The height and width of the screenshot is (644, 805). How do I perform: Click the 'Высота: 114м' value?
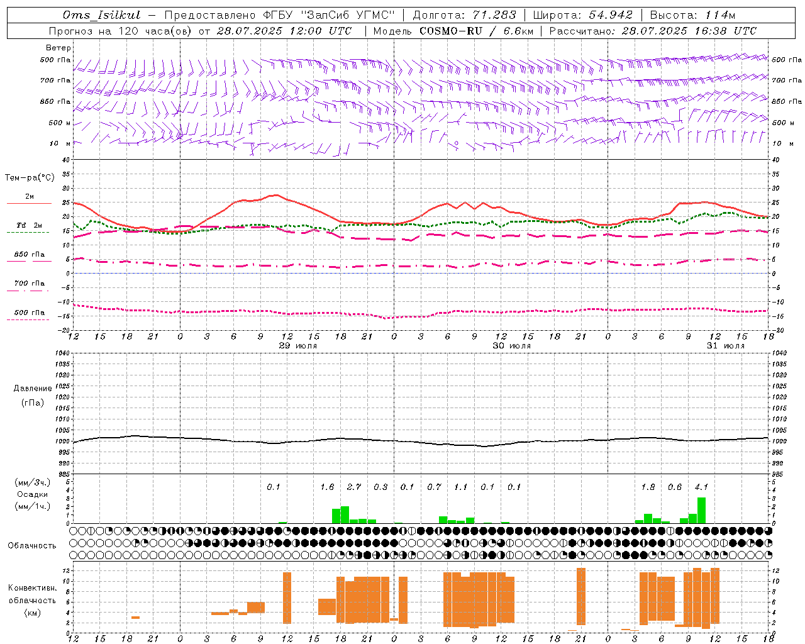coord(692,15)
